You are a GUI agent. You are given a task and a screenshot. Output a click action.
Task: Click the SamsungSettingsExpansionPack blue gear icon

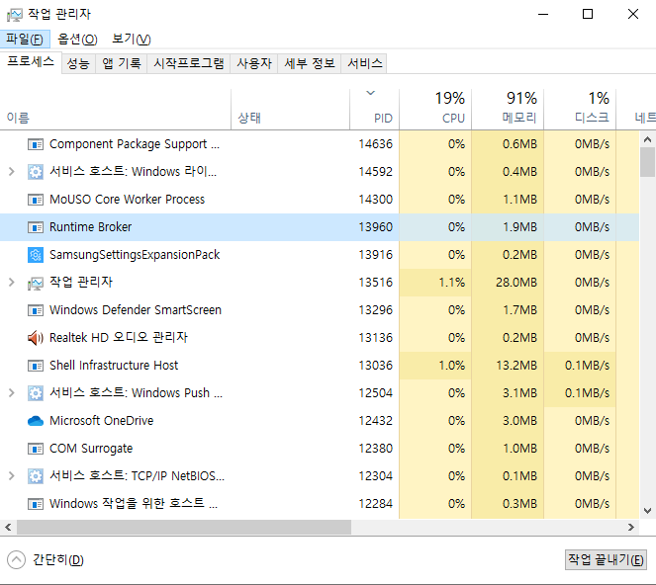tap(36, 255)
